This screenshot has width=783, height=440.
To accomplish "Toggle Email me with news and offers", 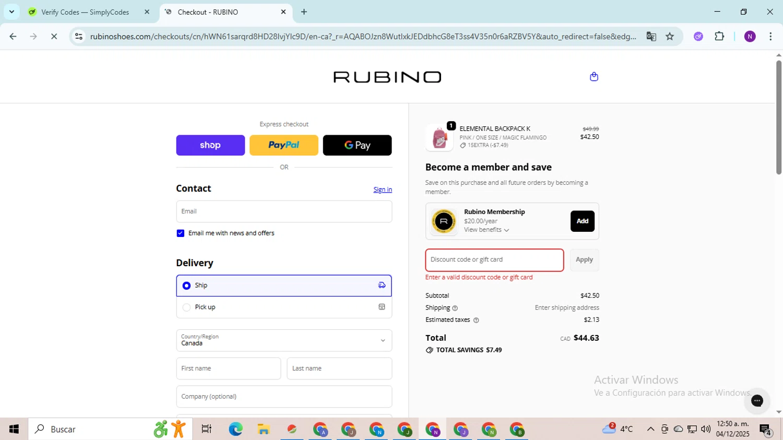I will tap(181, 233).
